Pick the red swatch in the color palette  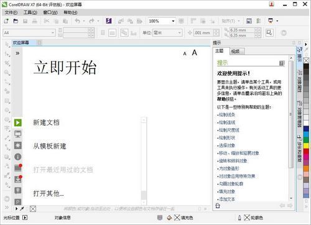click(306, 152)
